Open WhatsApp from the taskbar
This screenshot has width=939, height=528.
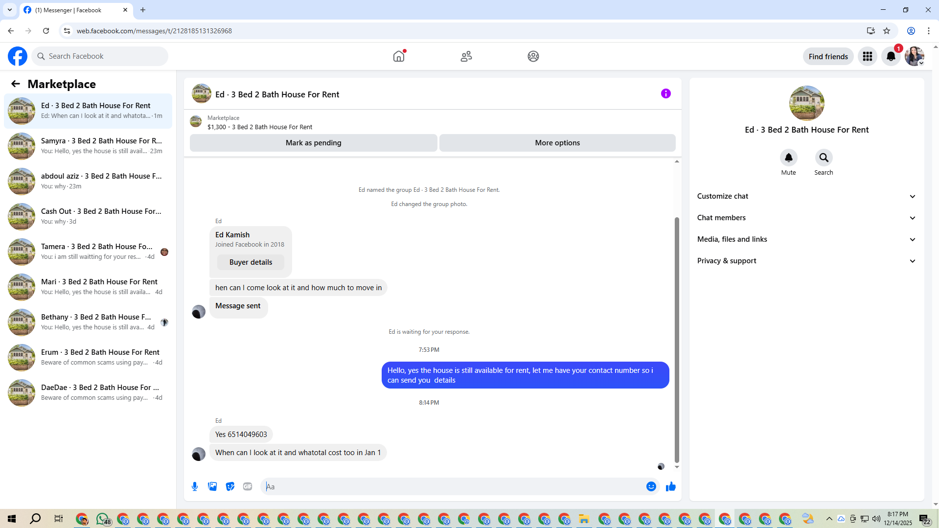tap(103, 519)
